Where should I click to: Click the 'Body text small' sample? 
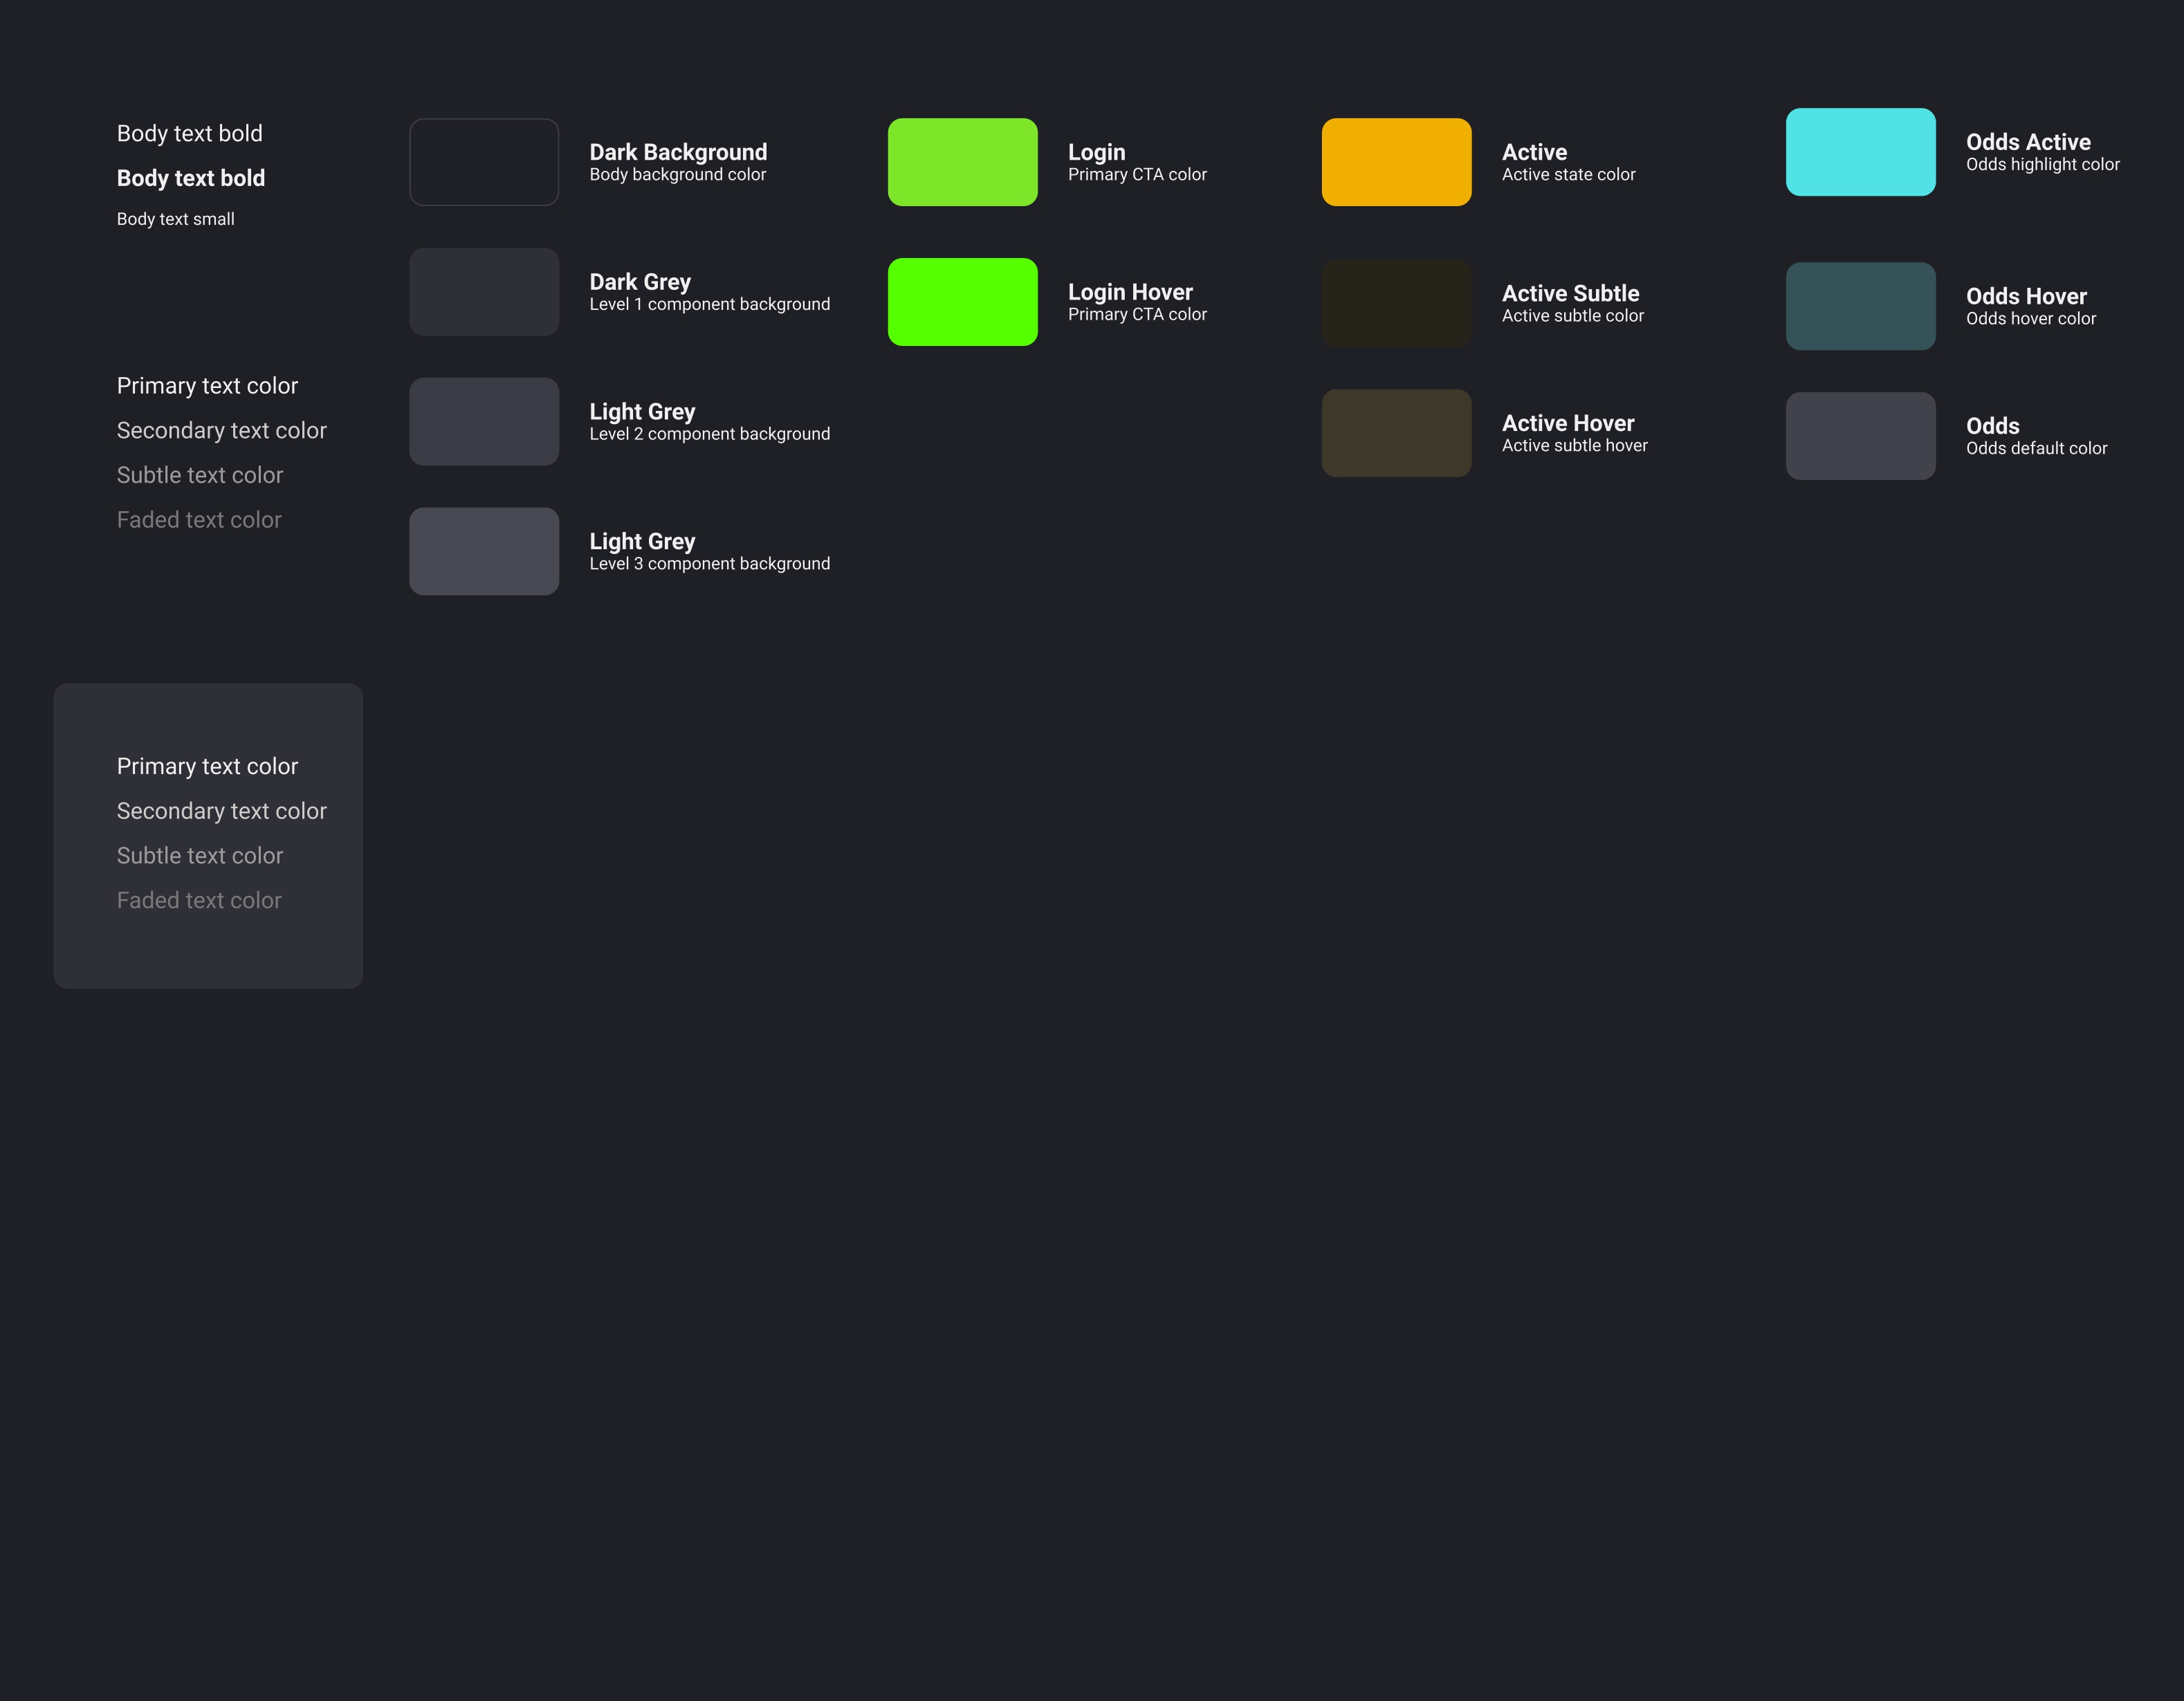176,219
